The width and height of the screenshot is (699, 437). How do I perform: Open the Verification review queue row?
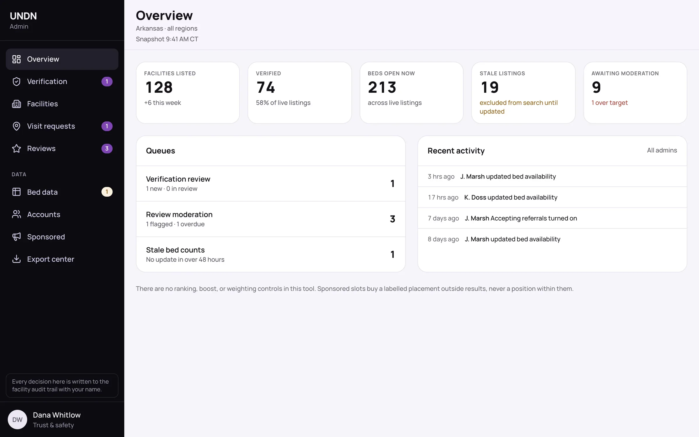271,184
